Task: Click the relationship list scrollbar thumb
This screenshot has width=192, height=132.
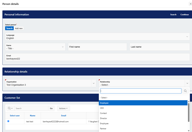Action: (189, 112)
